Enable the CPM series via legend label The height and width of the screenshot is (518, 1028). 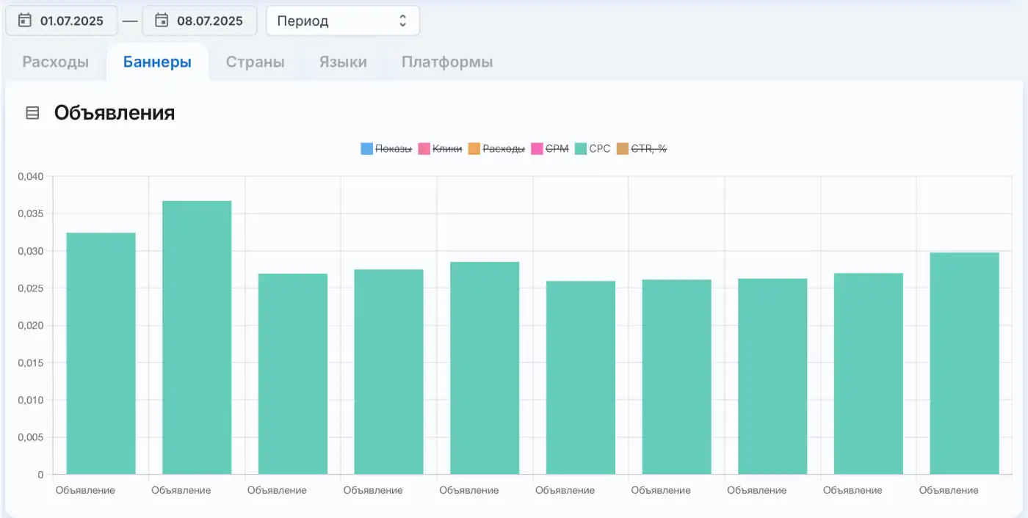point(557,149)
